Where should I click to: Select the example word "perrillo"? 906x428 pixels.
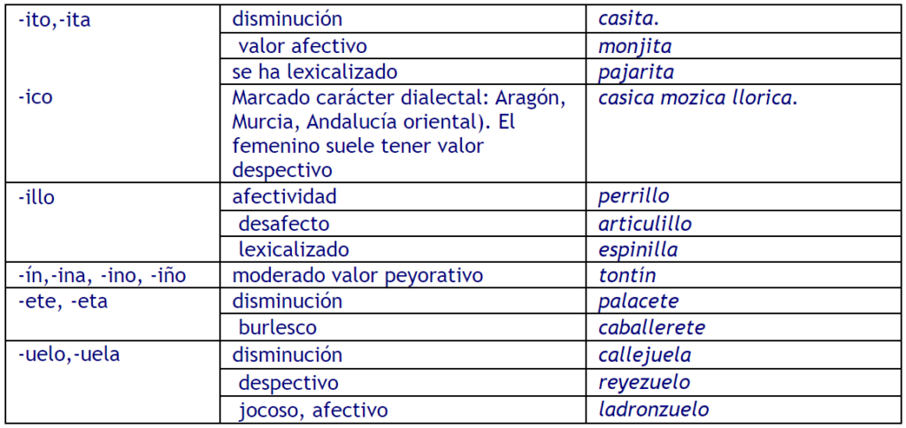click(x=634, y=196)
